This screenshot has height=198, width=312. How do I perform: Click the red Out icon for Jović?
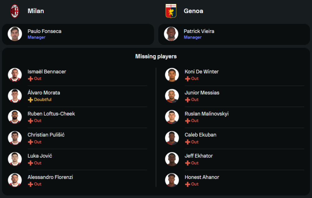pyautogui.click(x=30, y=163)
